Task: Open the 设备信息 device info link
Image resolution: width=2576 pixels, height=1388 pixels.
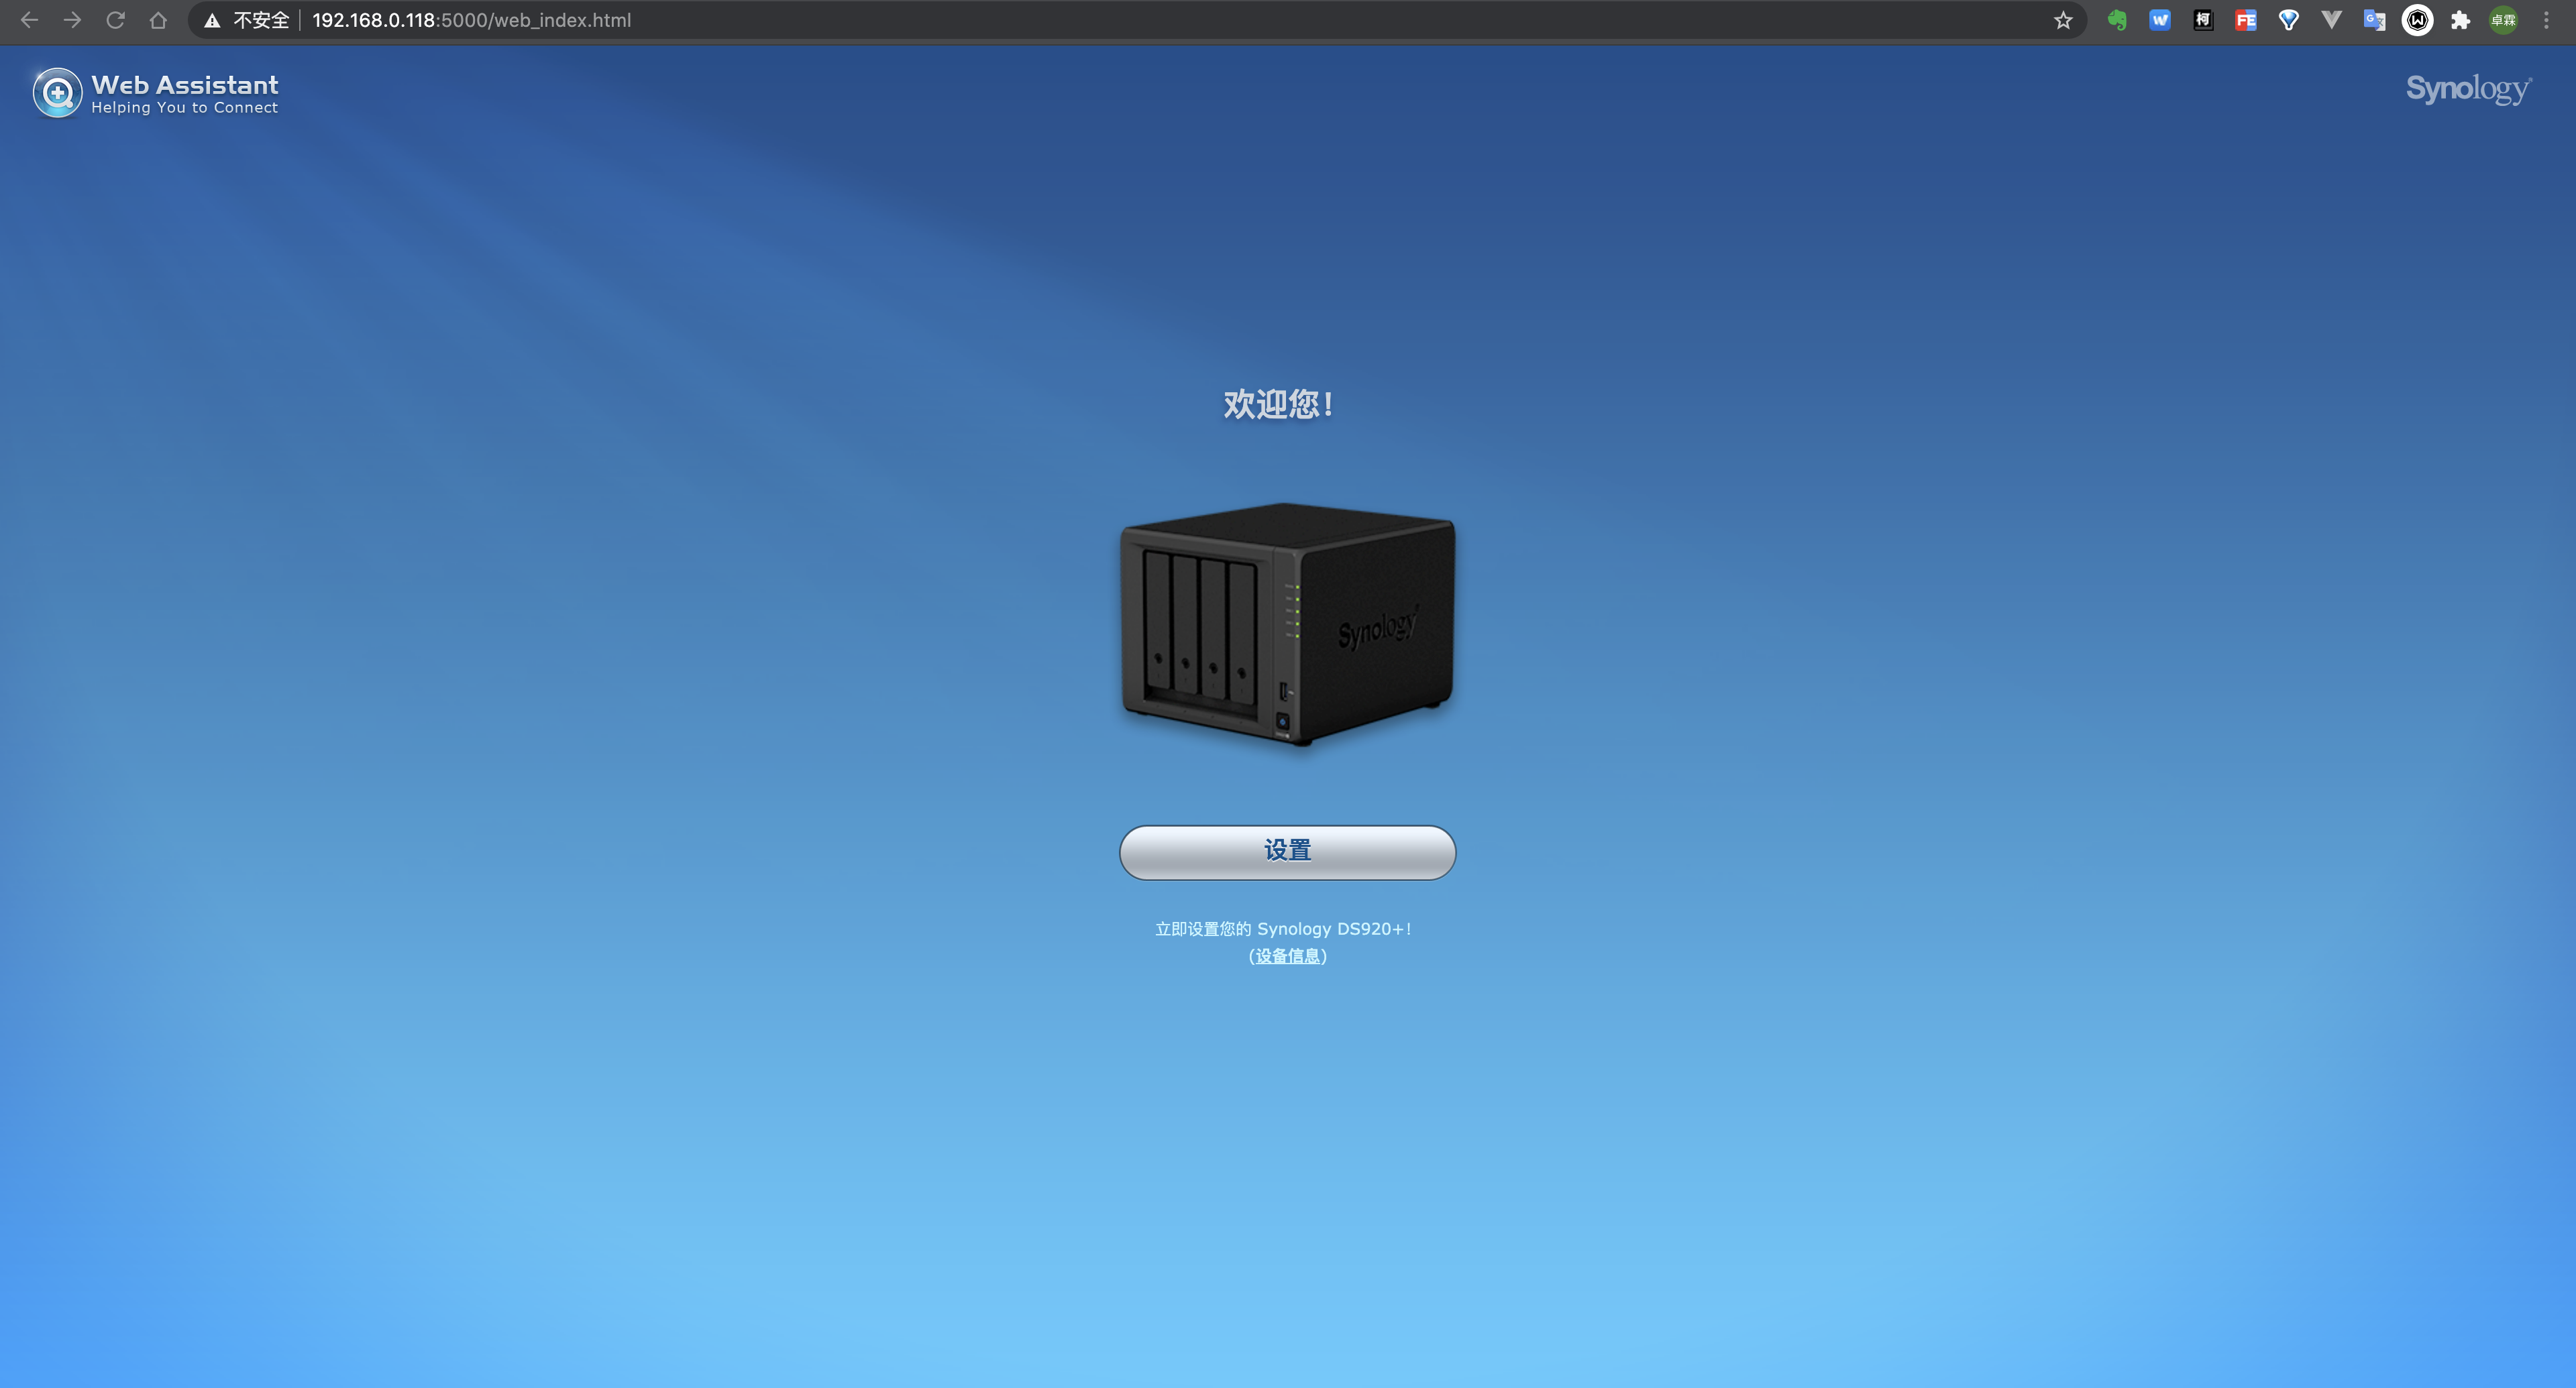Action: coord(1288,956)
